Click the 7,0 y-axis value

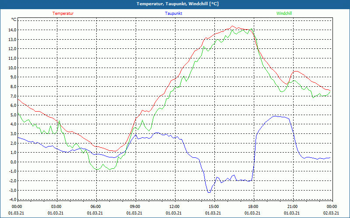(x=13, y=96)
